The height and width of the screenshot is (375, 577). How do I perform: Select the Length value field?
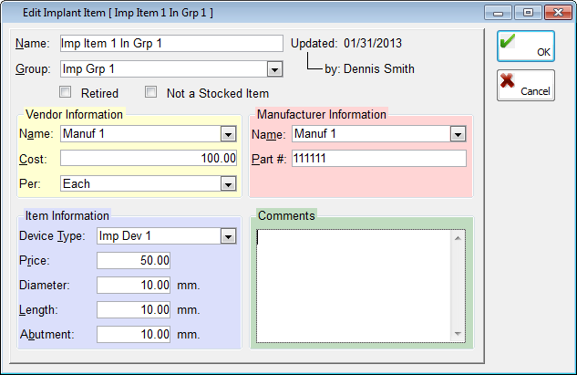[x=134, y=310]
